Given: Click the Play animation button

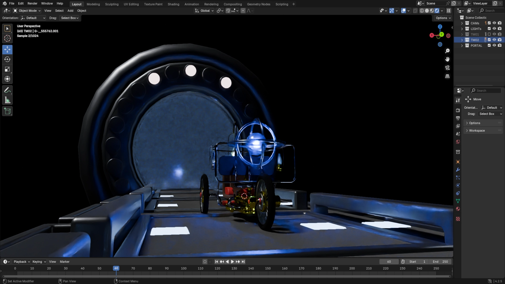Looking at the screenshot, I should coord(232,262).
